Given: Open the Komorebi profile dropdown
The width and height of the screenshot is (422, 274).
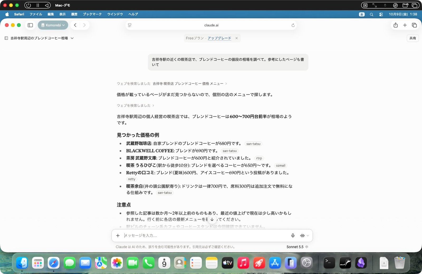Looking at the screenshot, I should pos(53,25).
